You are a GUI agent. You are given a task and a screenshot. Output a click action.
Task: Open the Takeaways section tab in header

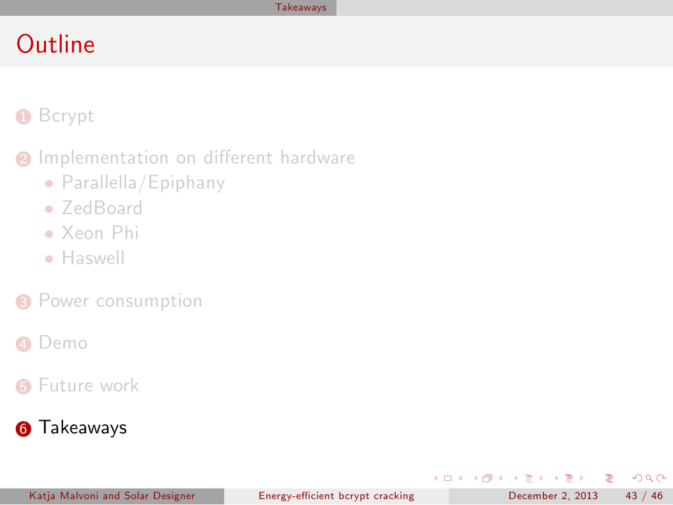[x=300, y=7]
